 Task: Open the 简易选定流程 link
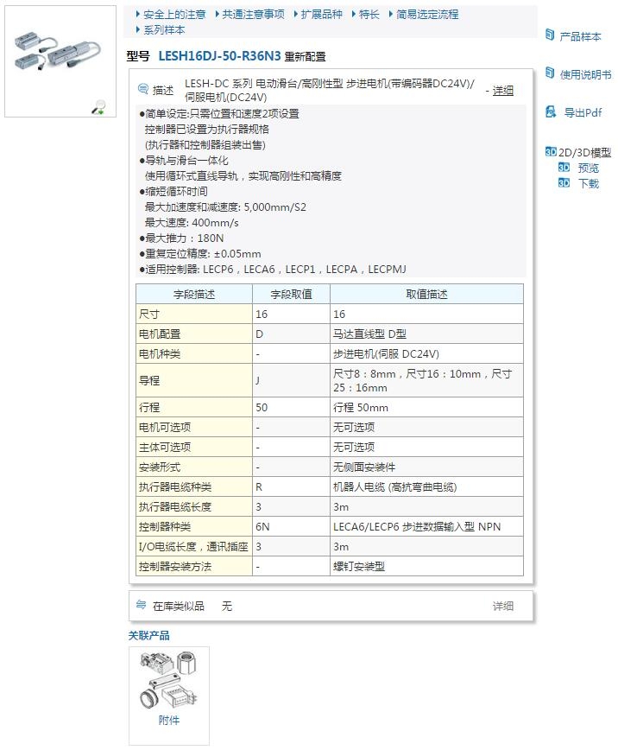pos(426,15)
